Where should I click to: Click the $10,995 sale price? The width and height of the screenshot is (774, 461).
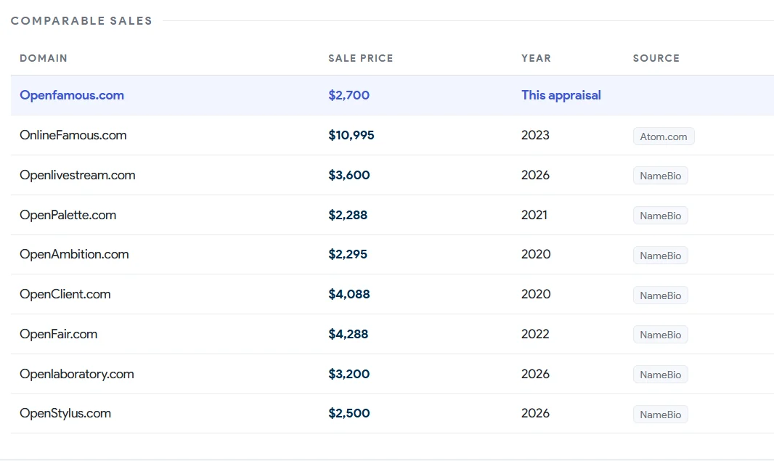click(351, 135)
